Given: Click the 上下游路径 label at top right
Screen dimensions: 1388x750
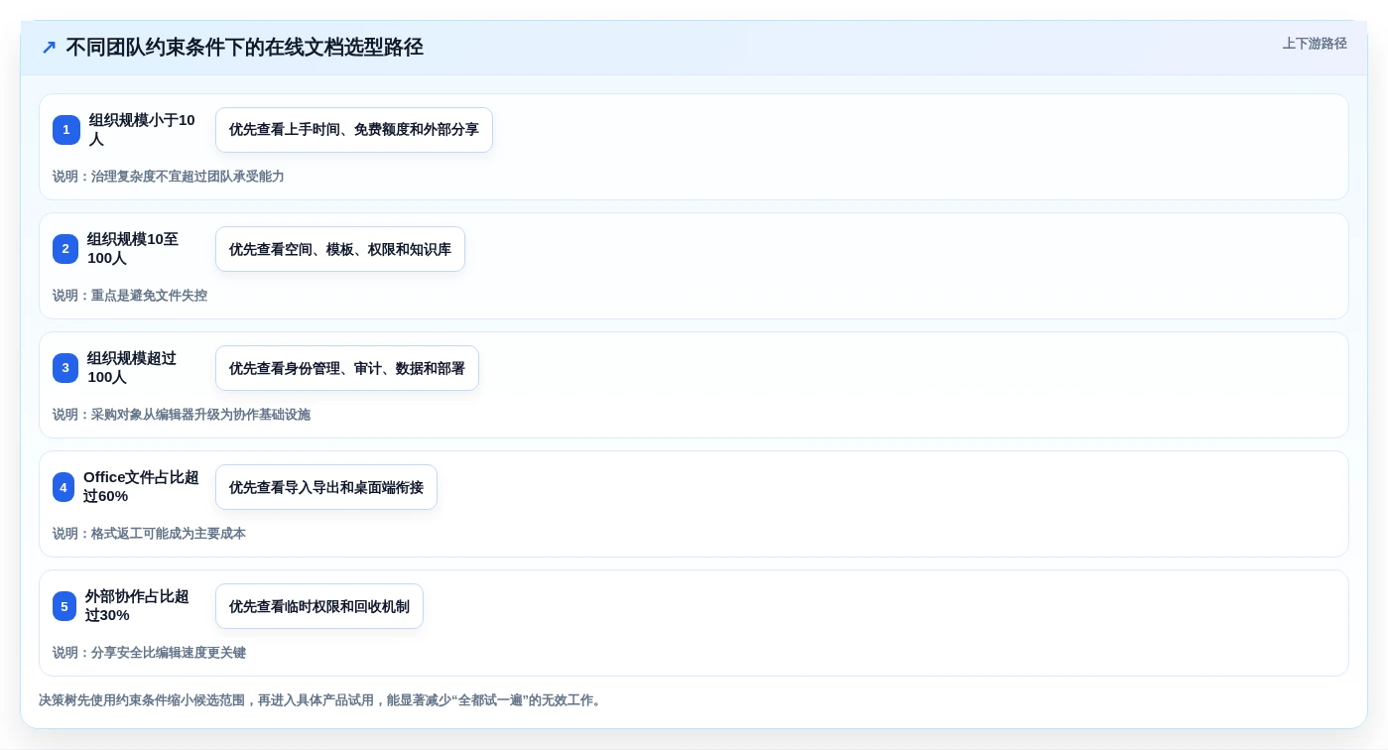Looking at the screenshot, I should click(x=1315, y=44).
